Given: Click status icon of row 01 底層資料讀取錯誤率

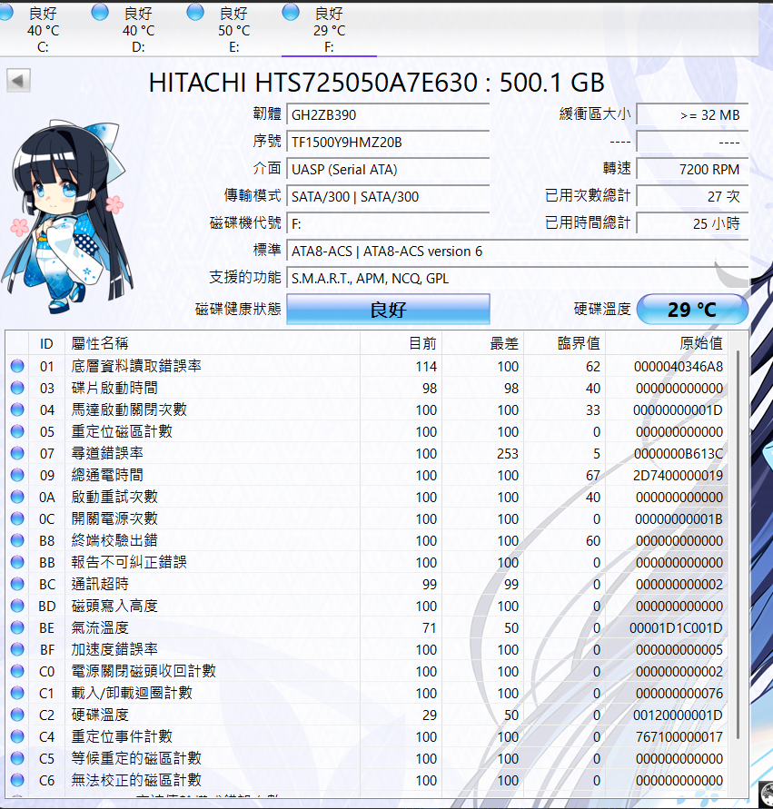Looking at the screenshot, I should click(x=17, y=366).
